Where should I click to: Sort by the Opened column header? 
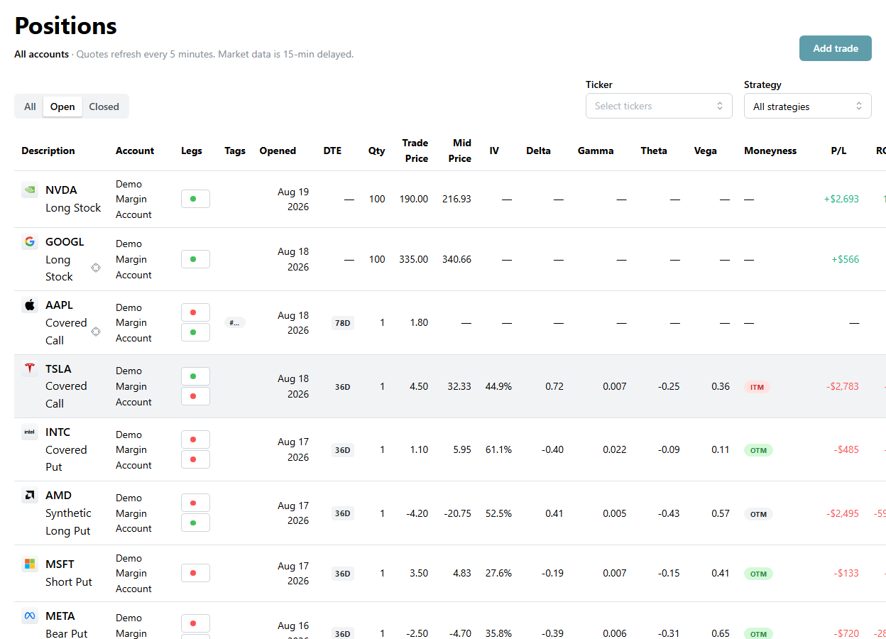[278, 151]
